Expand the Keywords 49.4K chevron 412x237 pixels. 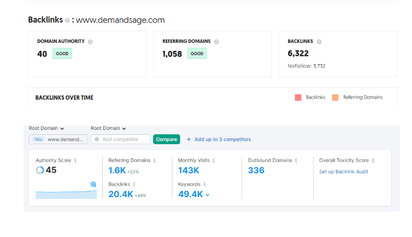[207, 195]
